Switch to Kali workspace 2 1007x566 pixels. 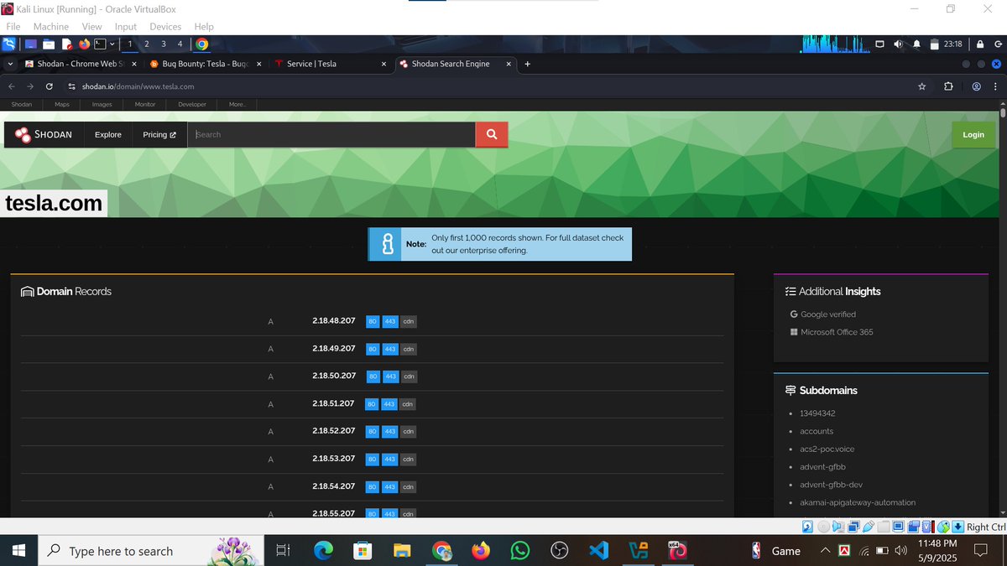(147, 44)
